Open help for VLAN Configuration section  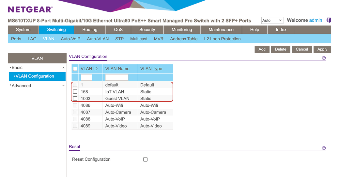pos(324,58)
